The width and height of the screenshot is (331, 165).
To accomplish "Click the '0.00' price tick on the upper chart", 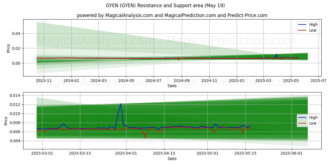I will pos(17,63).
